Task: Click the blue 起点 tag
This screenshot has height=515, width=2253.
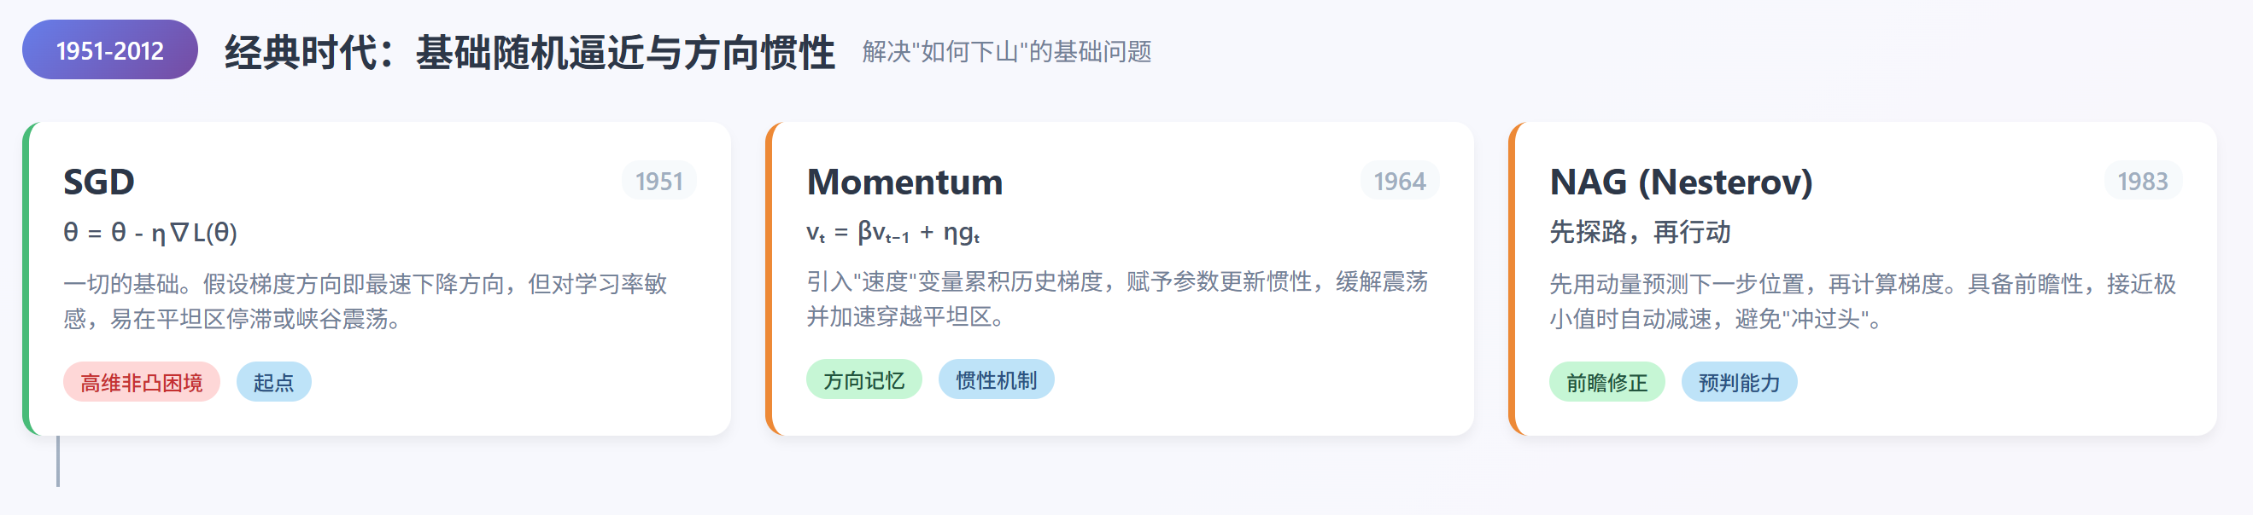Action: [273, 382]
